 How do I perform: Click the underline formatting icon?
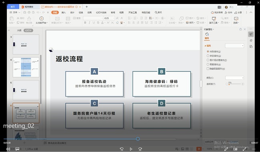[94, 22]
